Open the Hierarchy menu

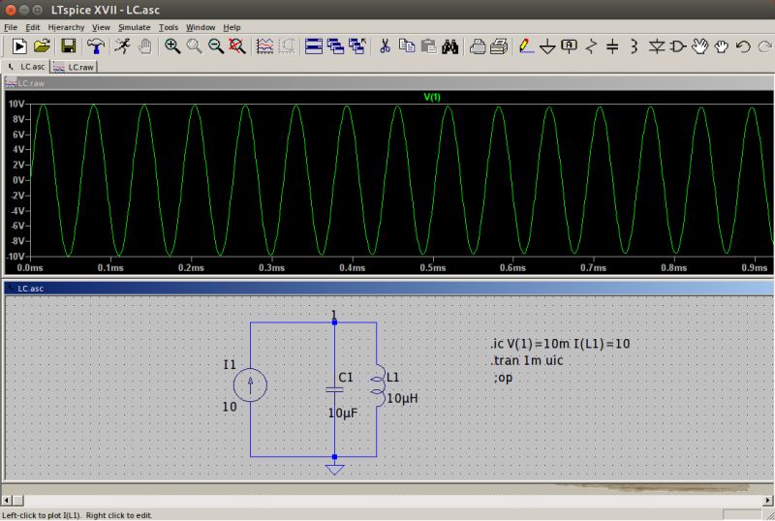(x=66, y=27)
